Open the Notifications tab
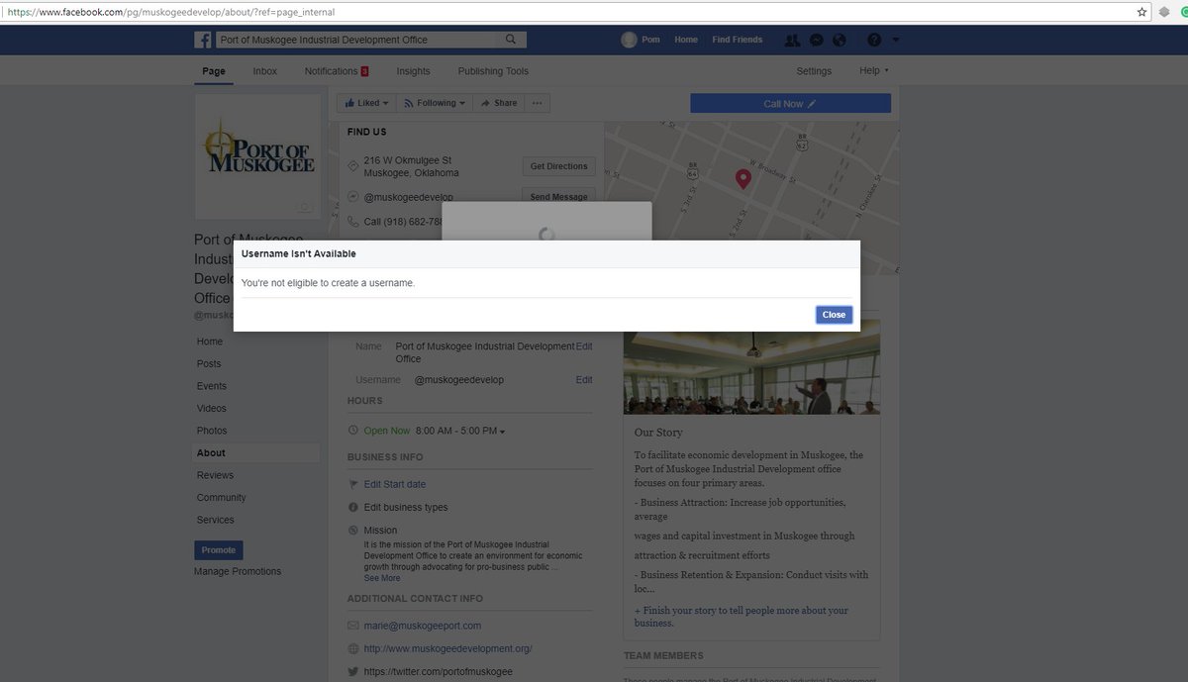 (337, 71)
